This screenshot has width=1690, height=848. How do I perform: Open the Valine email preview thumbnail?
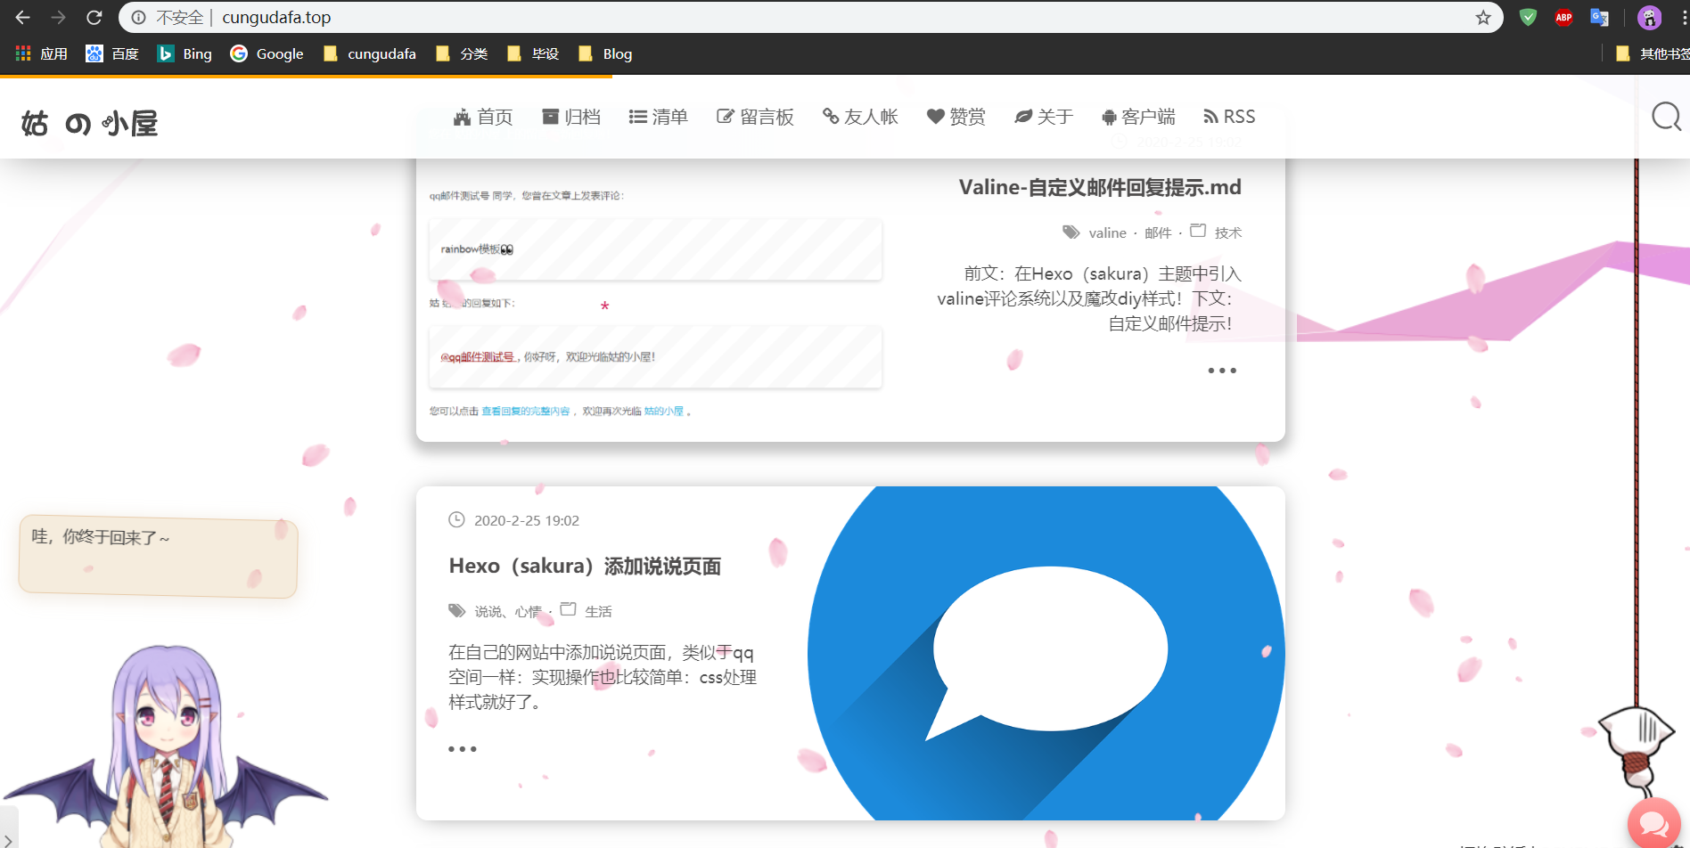point(655,301)
